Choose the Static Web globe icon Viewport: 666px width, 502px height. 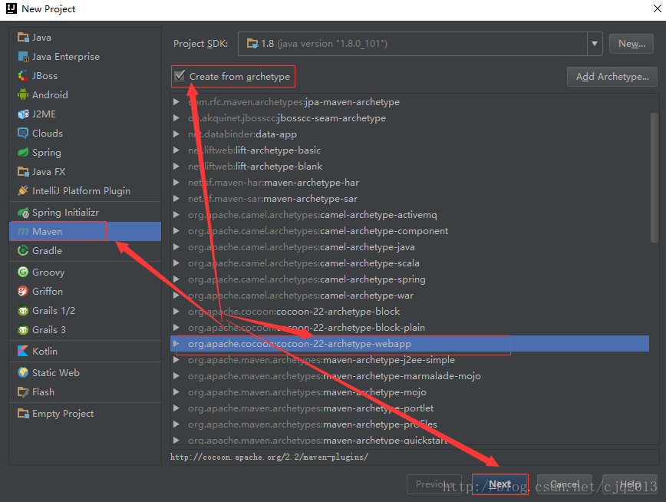[x=23, y=373]
